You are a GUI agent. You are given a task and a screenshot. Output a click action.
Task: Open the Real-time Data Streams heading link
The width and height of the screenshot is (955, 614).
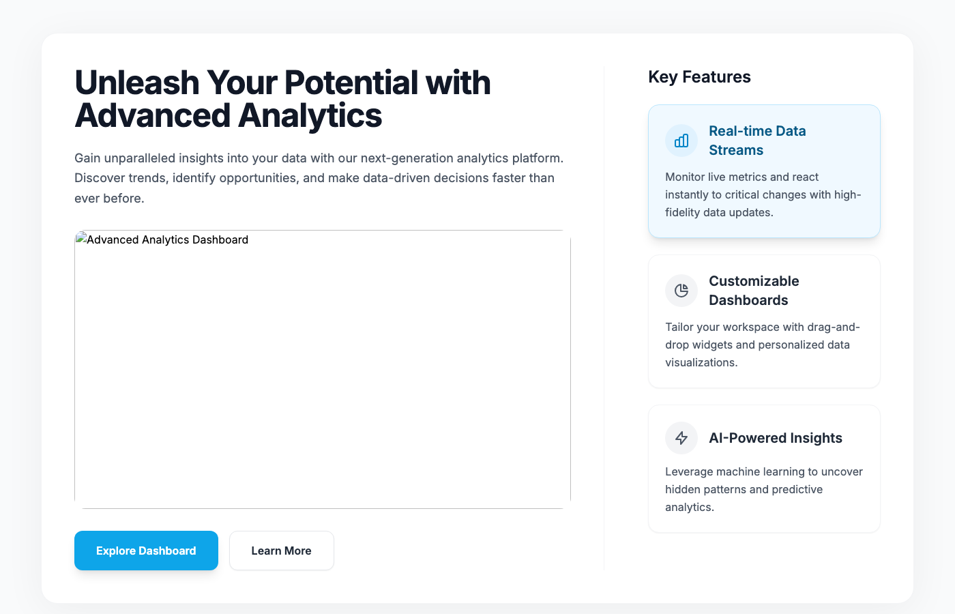click(757, 140)
